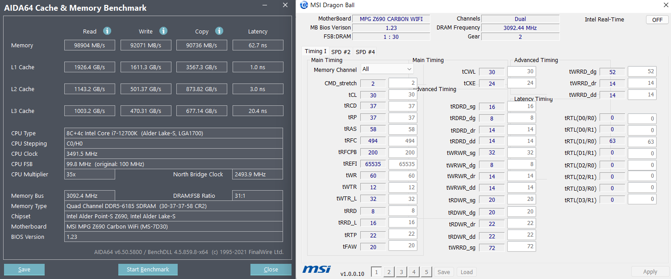Click the Memory Write value 92071 MB/s

pos(146,45)
